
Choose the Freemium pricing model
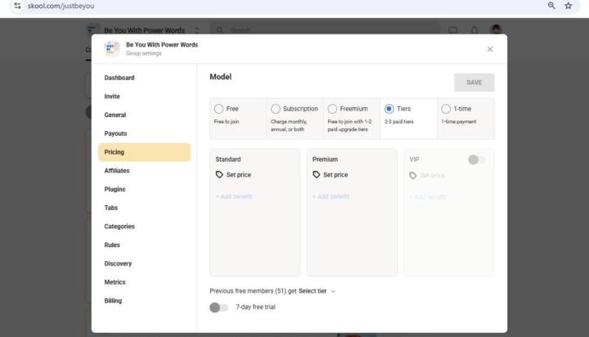(x=332, y=109)
